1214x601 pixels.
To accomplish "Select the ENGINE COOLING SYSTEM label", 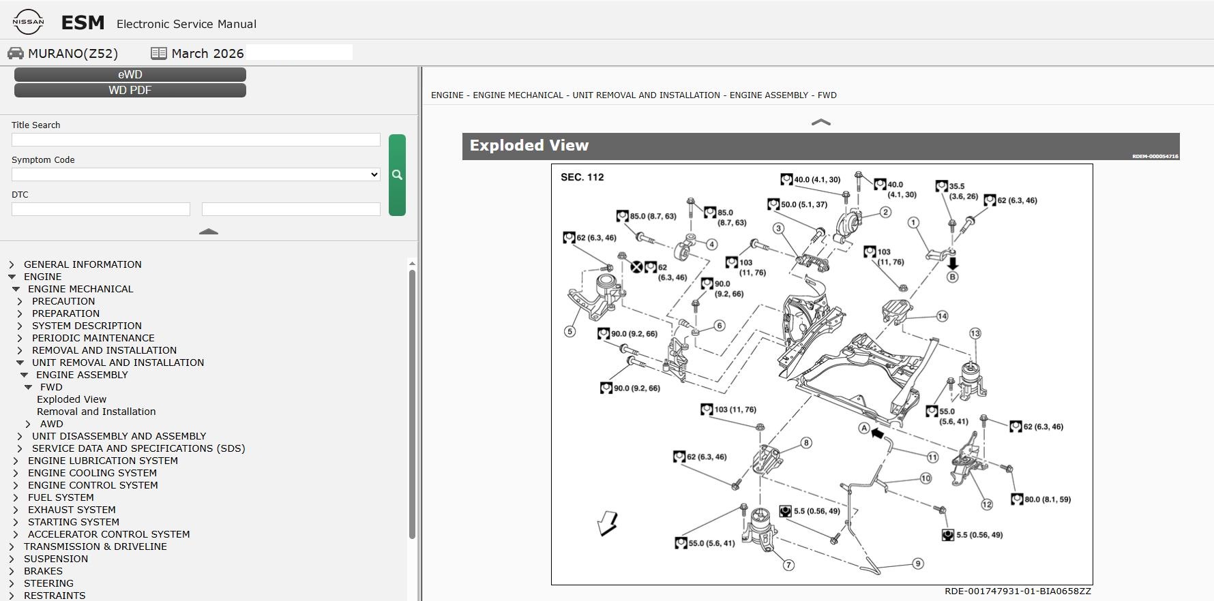I will [92, 473].
